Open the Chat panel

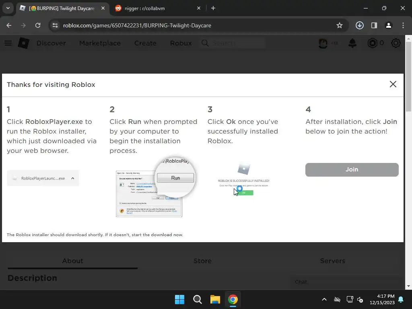click(346, 282)
